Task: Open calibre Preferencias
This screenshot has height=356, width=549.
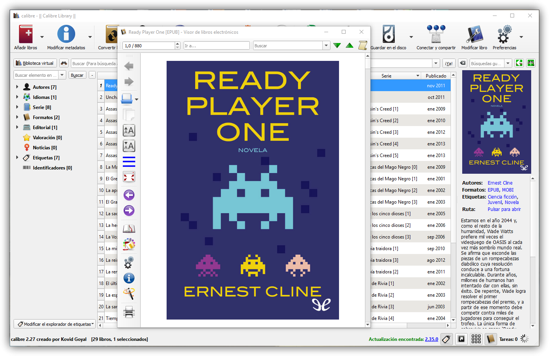Action: (504, 34)
